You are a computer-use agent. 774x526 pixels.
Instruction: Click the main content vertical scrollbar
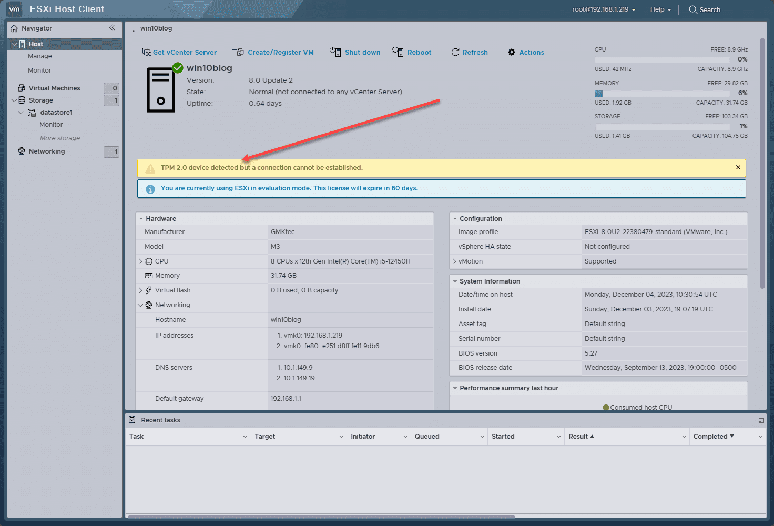[x=762, y=163]
